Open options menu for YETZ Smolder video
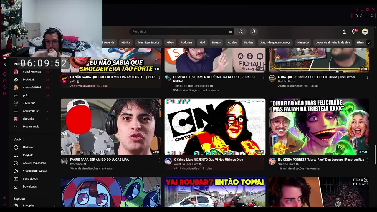The height and width of the screenshot is (212, 377). [x=160, y=77]
